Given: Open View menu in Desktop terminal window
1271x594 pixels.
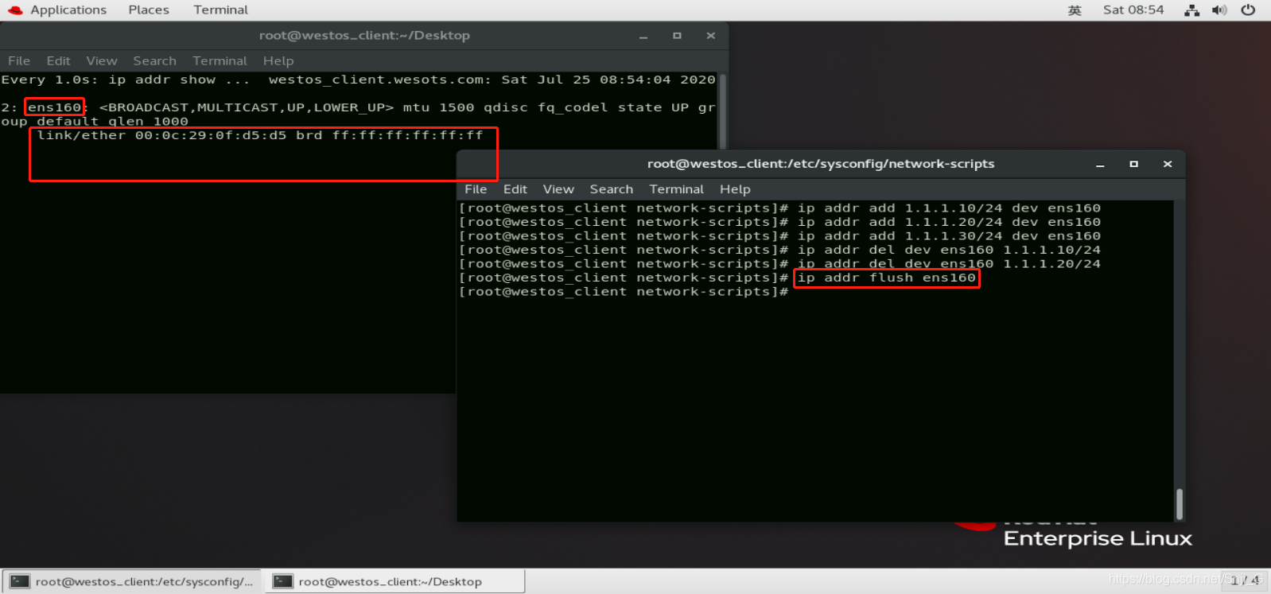Looking at the screenshot, I should pos(102,60).
